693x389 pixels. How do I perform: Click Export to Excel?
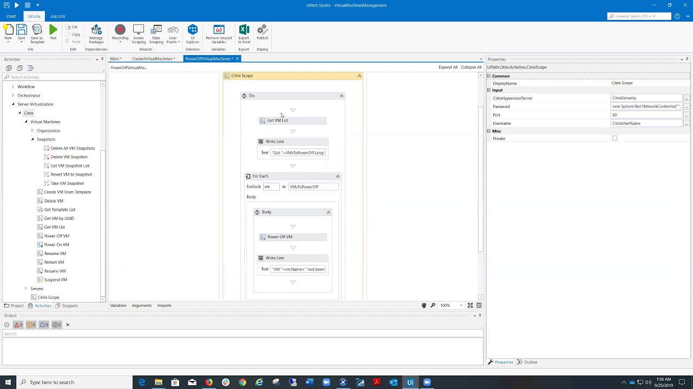click(244, 34)
